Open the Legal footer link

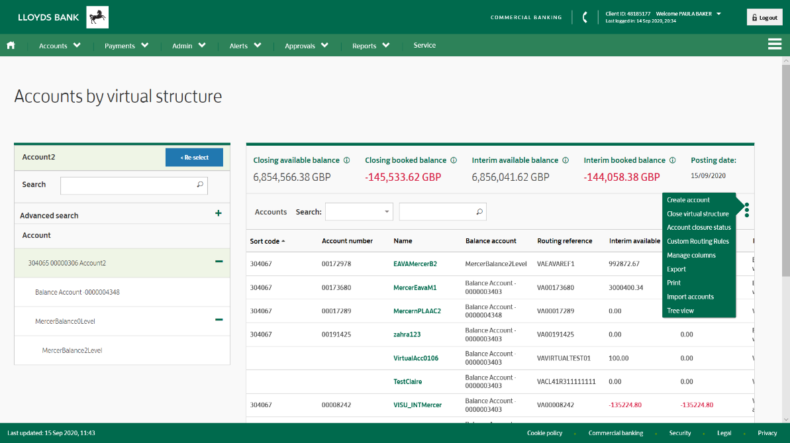tap(724, 433)
